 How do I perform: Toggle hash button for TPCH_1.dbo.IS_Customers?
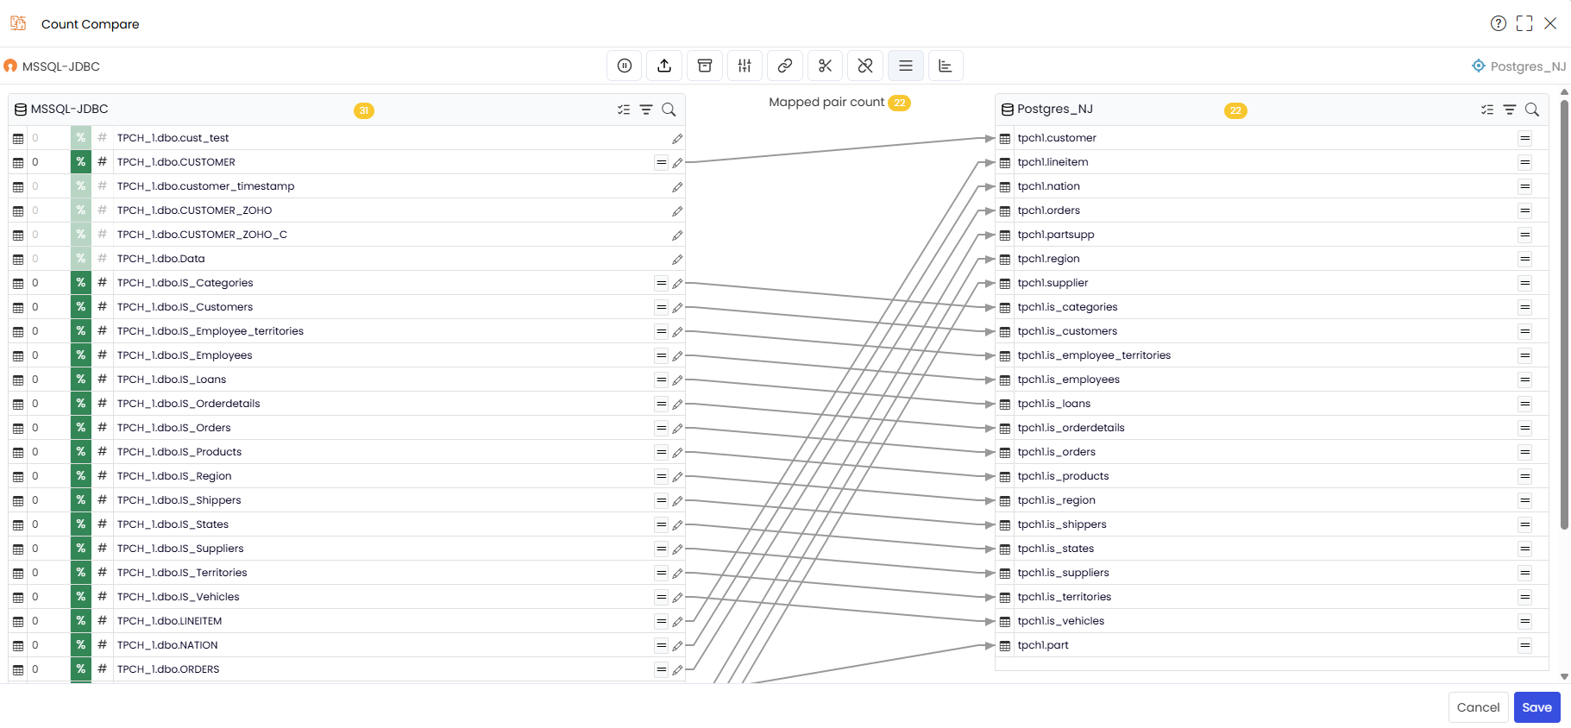[102, 307]
